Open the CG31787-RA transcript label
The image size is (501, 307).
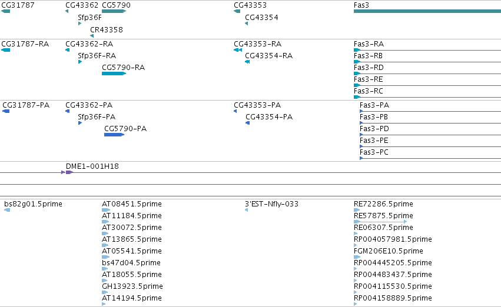coord(25,44)
